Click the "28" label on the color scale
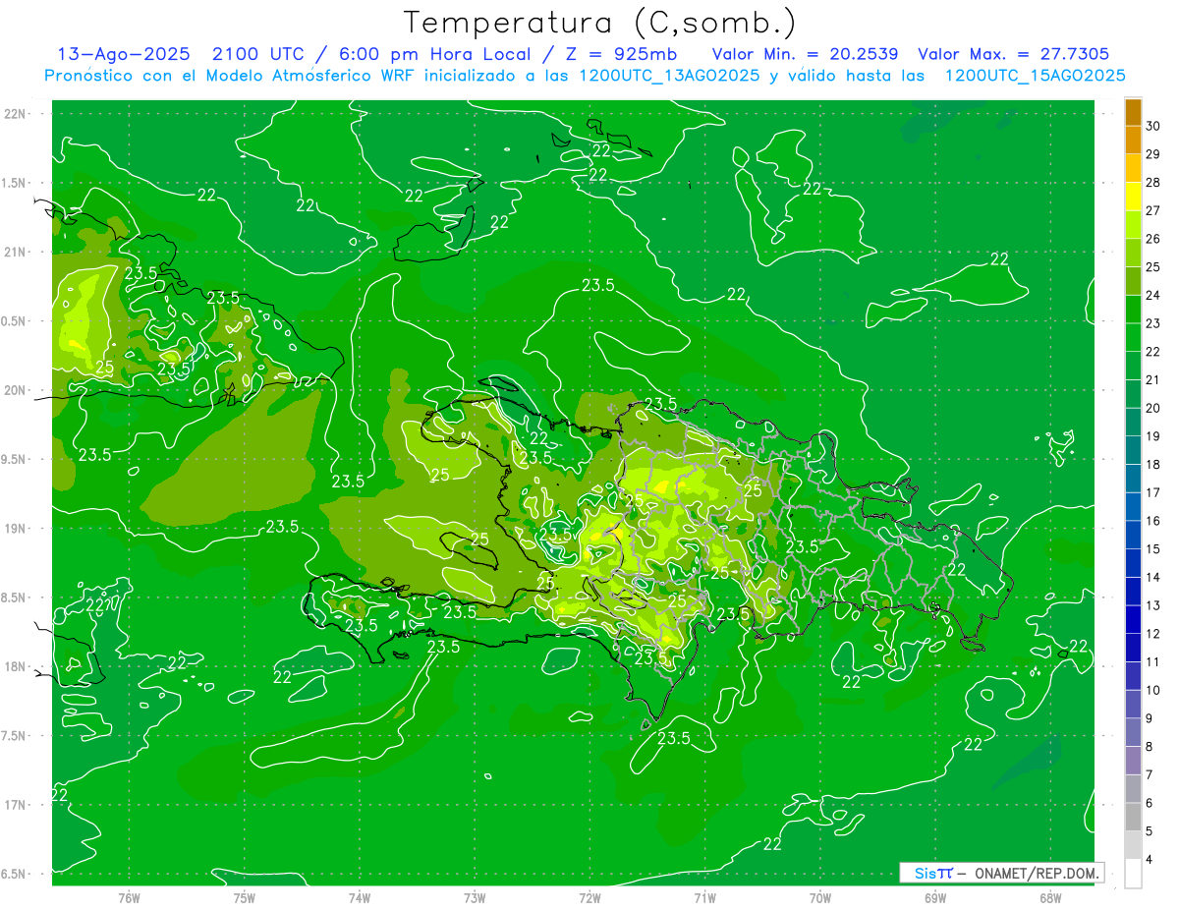Image resolution: width=1179 pixels, height=911 pixels. [1153, 182]
